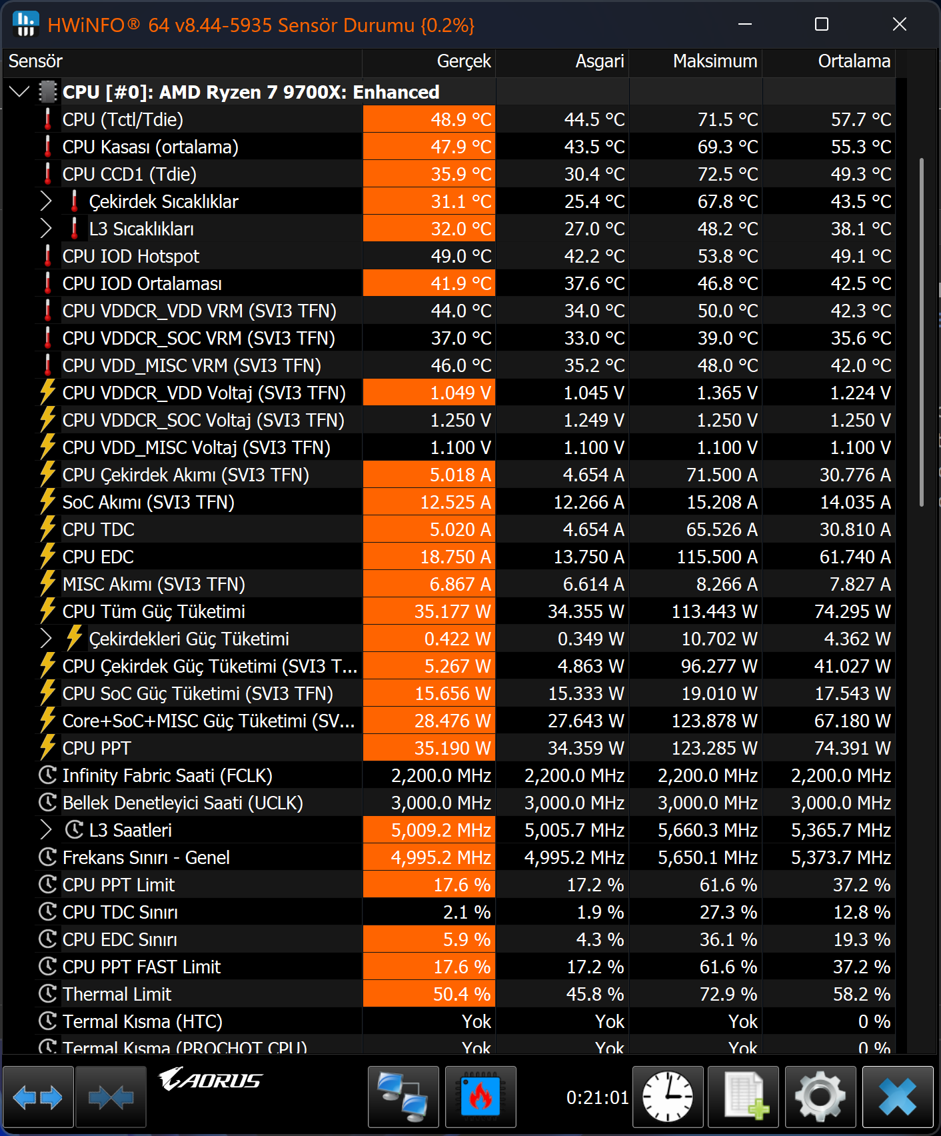Click the Ortalama column header
Screen dimensions: 941x1136
(x=829, y=61)
